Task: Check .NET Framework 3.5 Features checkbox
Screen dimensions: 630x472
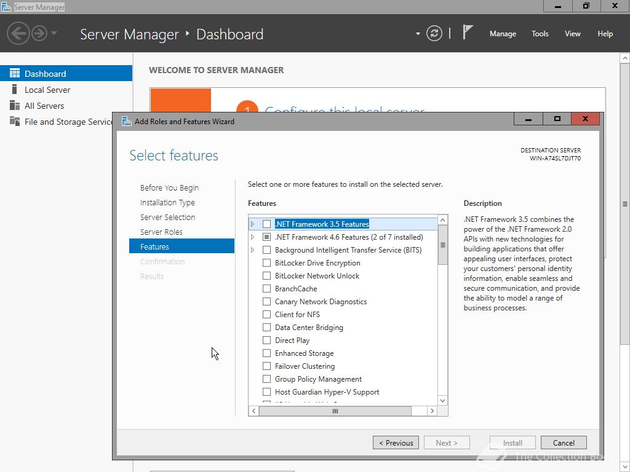Action: coord(266,224)
